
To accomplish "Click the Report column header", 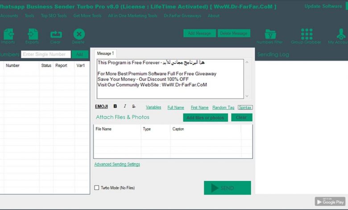I will 61,66.
